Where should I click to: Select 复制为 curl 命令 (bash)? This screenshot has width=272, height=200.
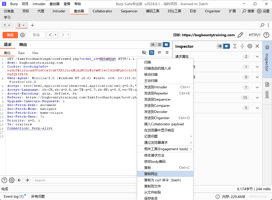click(165, 180)
